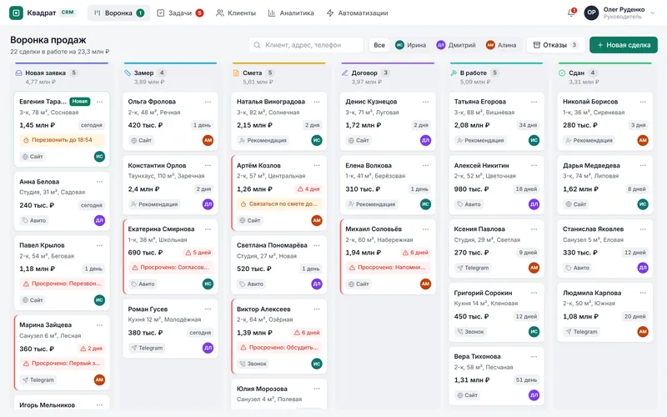This screenshot has width=667, height=417.
Task: Click the Квадрат CRM logo icon
Action: click(x=16, y=13)
